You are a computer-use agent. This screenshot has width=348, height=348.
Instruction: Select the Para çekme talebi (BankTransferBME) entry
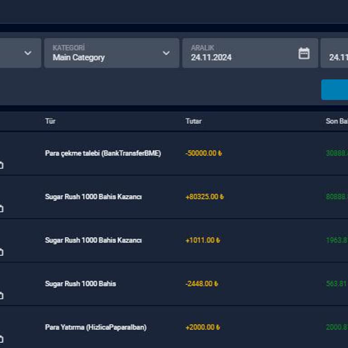coord(103,153)
